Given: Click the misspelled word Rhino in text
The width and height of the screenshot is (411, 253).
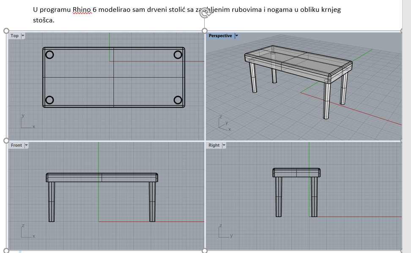Looking at the screenshot, I should pyautogui.click(x=82, y=10).
